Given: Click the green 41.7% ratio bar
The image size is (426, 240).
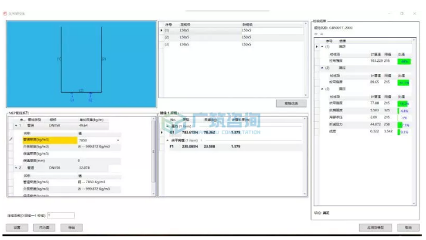Looking at the screenshot, I should (x=404, y=83).
